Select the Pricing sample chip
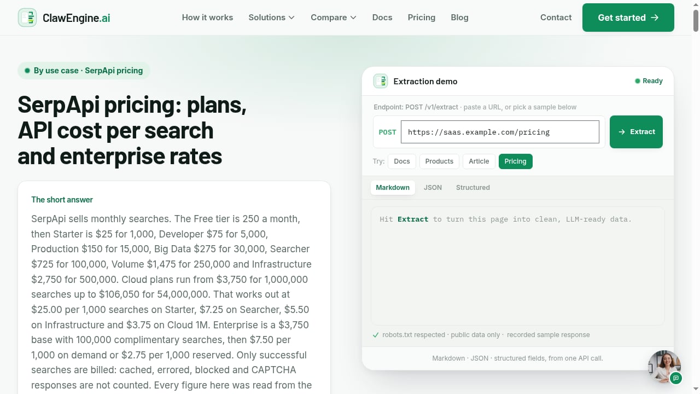700x394 pixels. pos(515,161)
